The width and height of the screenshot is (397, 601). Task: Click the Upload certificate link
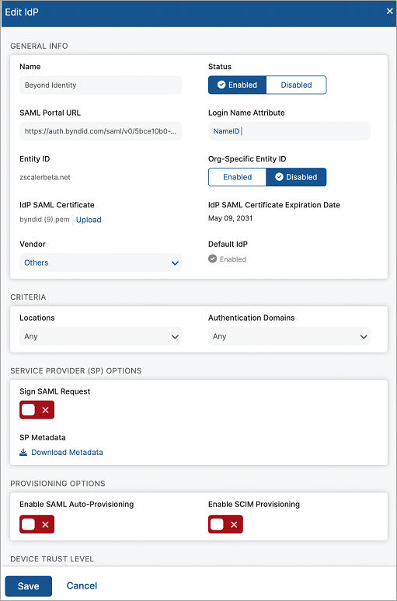click(89, 220)
